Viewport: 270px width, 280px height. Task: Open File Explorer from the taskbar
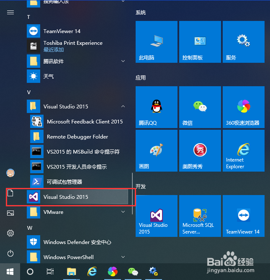pyautogui.click(x=72, y=272)
